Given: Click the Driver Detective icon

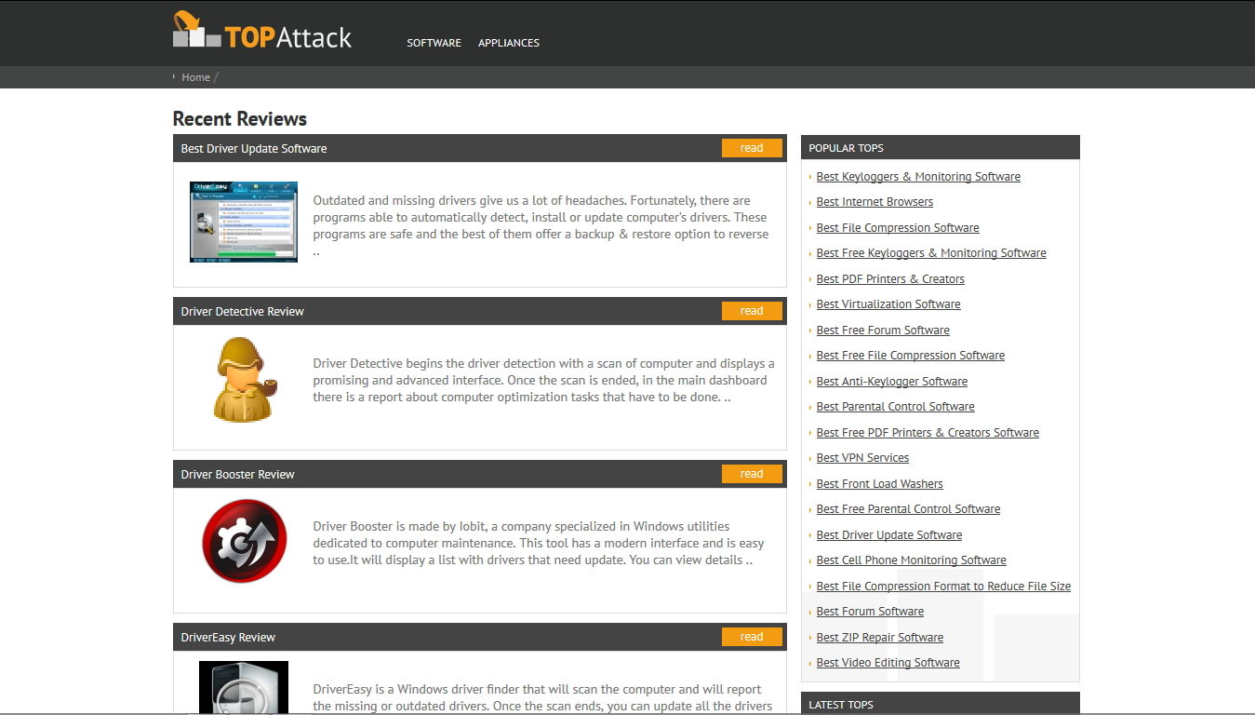Looking at the screenshot, I should click(244, 379).
